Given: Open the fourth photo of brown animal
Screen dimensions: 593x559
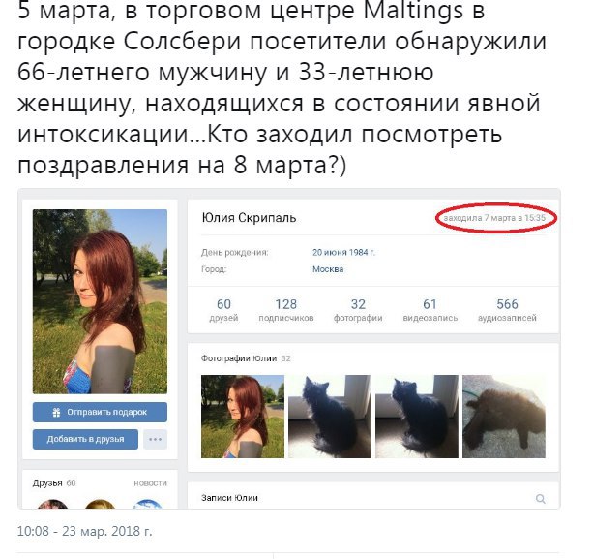Looking at the screenshot, I should click(x=504, y=417).
